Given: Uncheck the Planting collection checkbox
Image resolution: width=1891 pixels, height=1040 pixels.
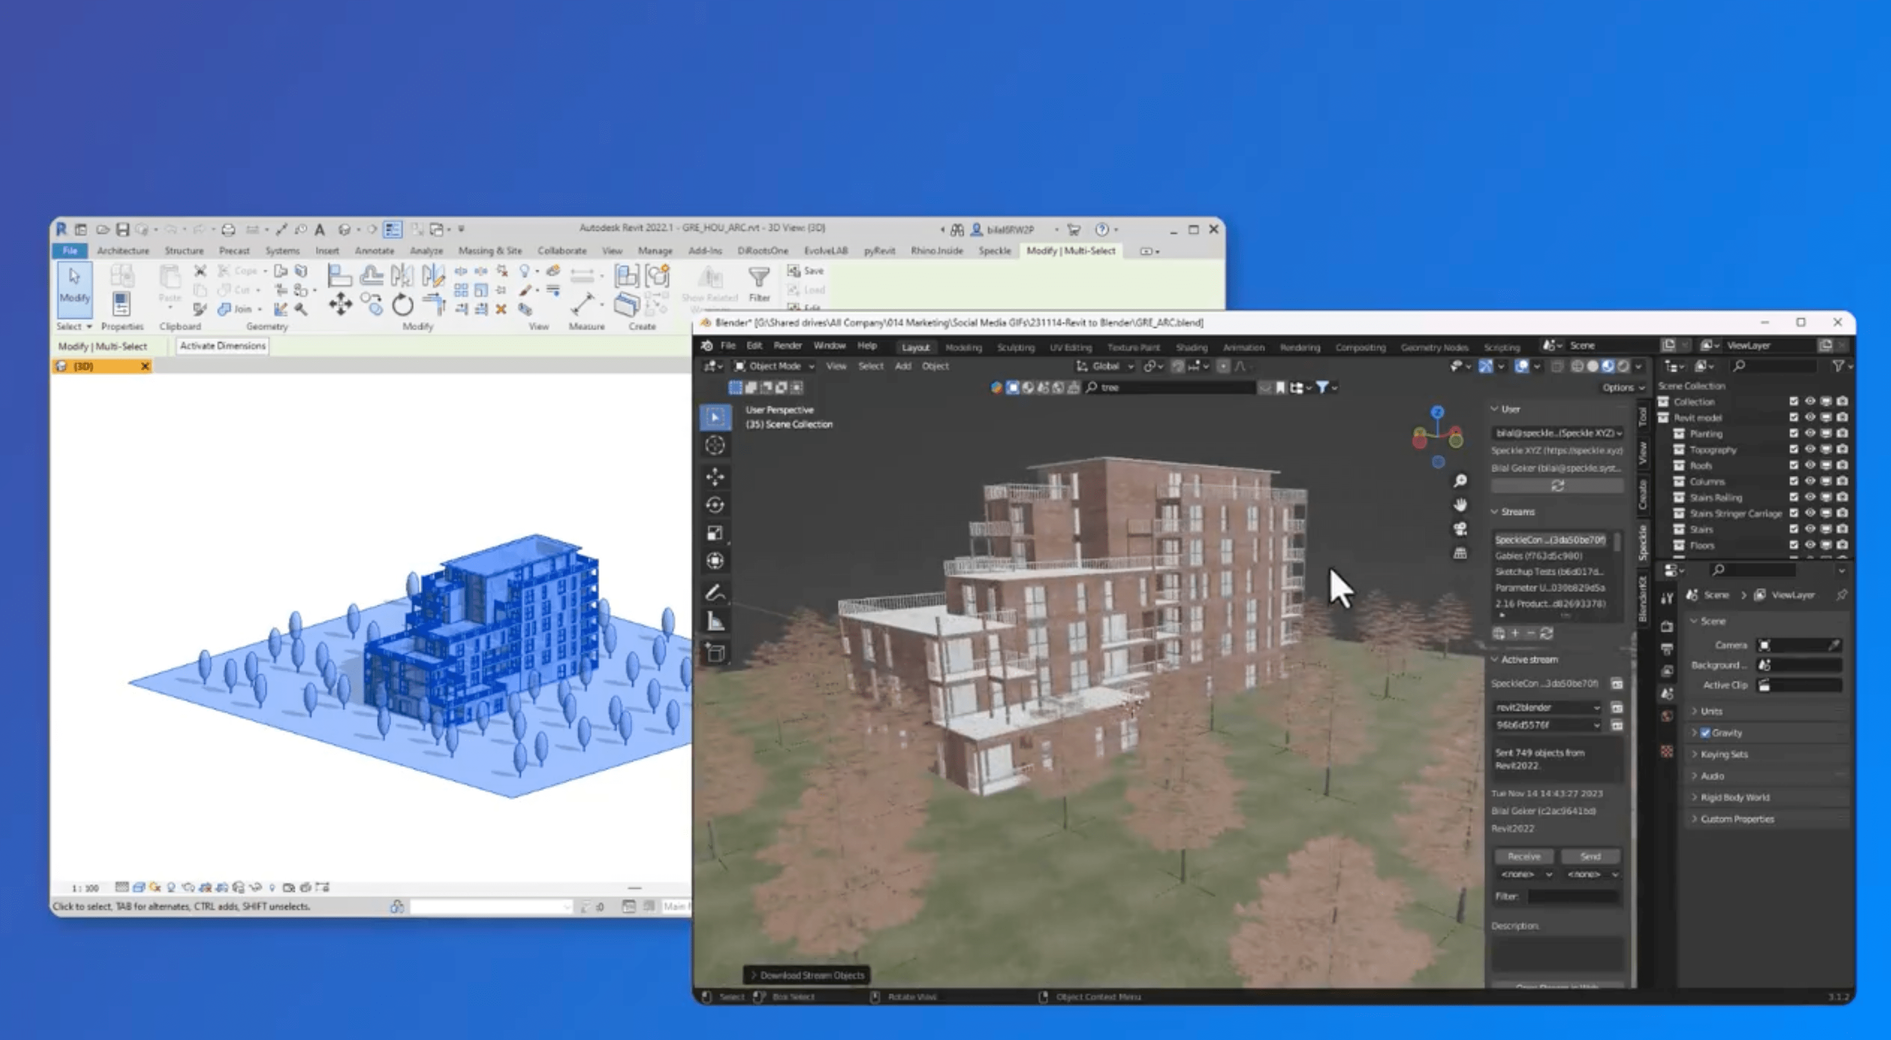Looking at the screenshot, I should coord(1794,434).
